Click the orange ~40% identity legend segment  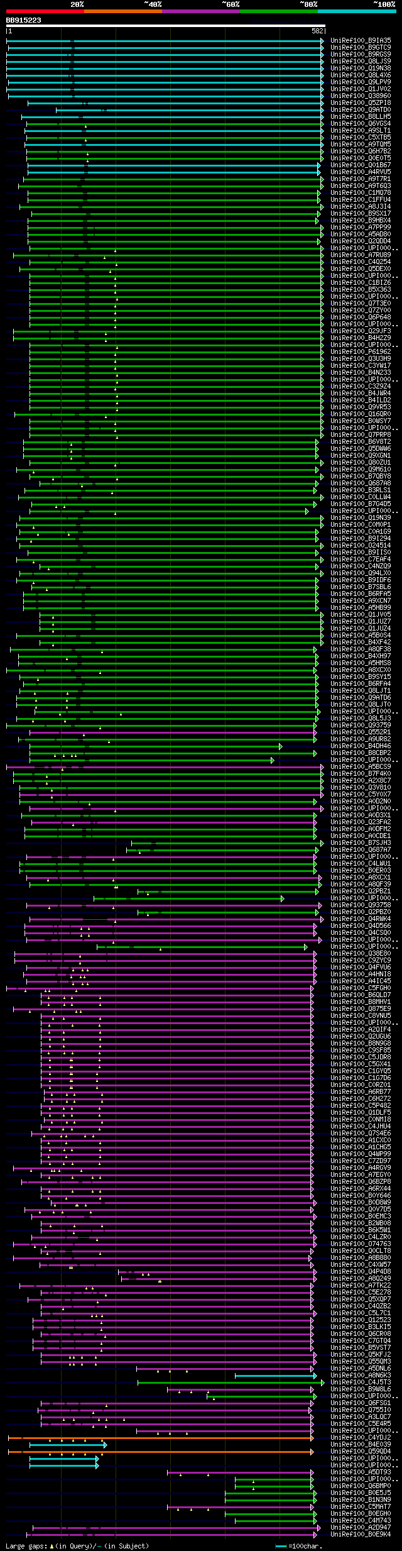pyautogui.click(x=123, y=11)
